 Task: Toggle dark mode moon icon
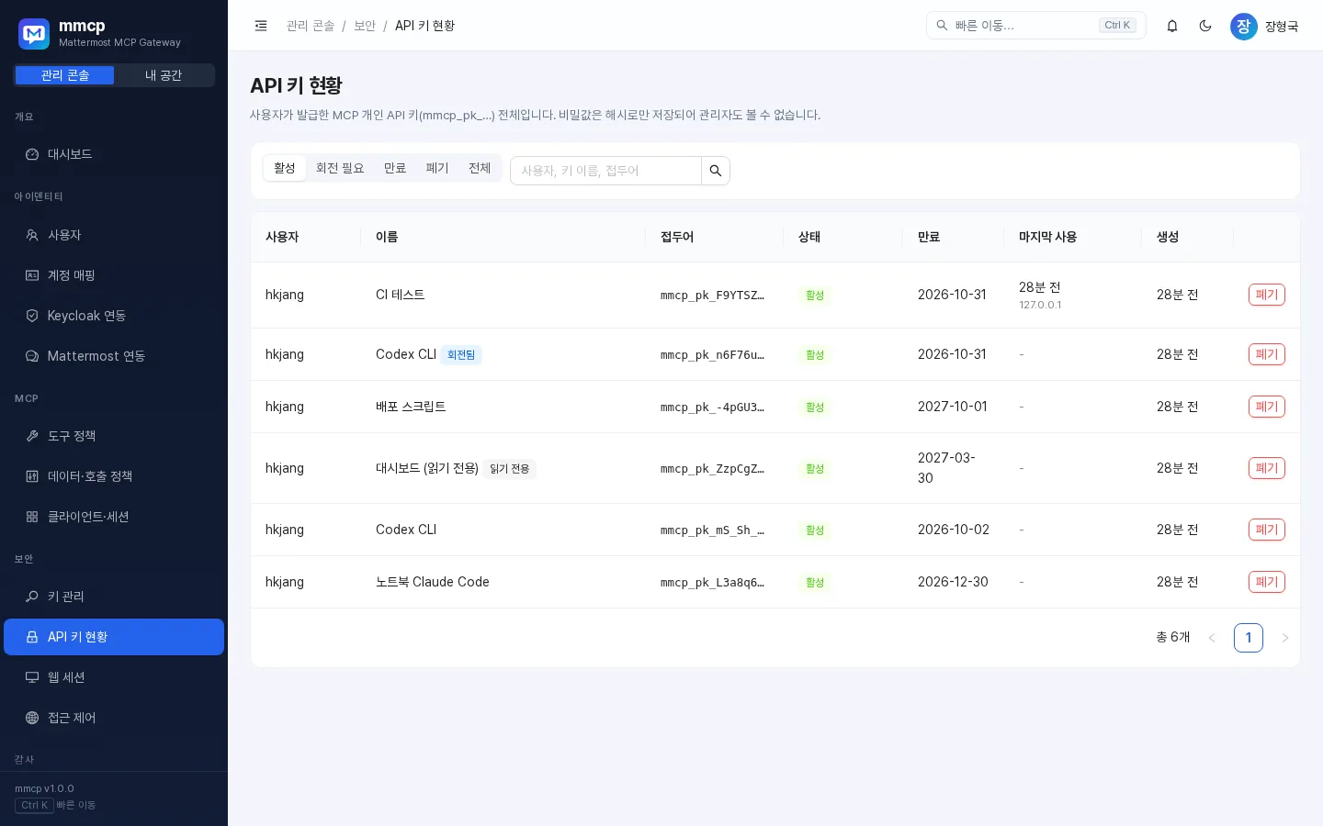(x=1205, y=26)
